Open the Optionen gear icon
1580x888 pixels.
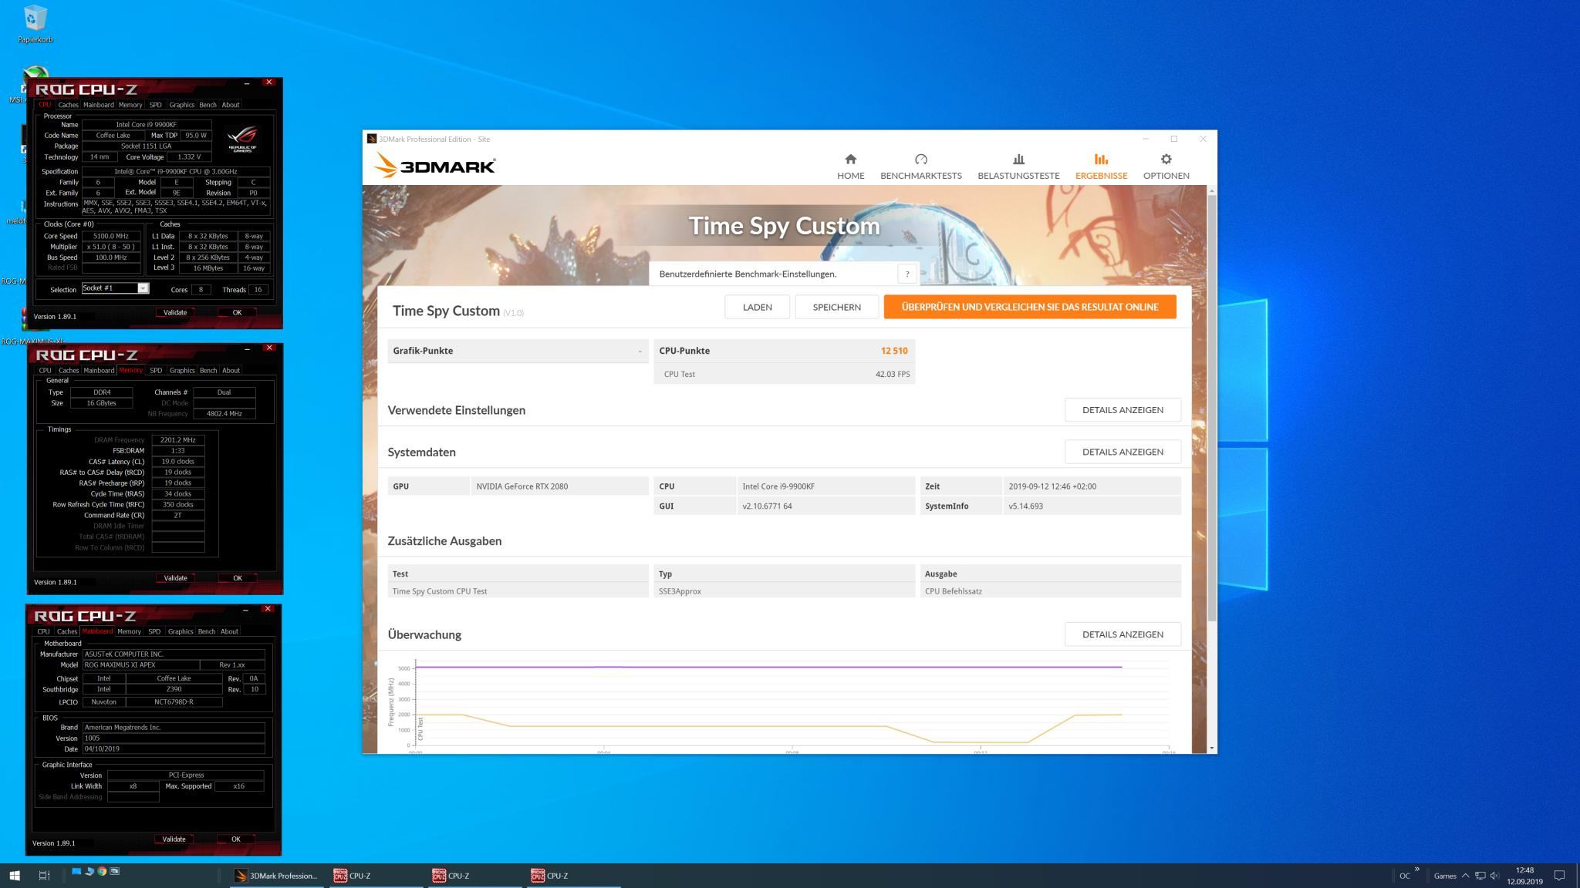click(1166, 159)
